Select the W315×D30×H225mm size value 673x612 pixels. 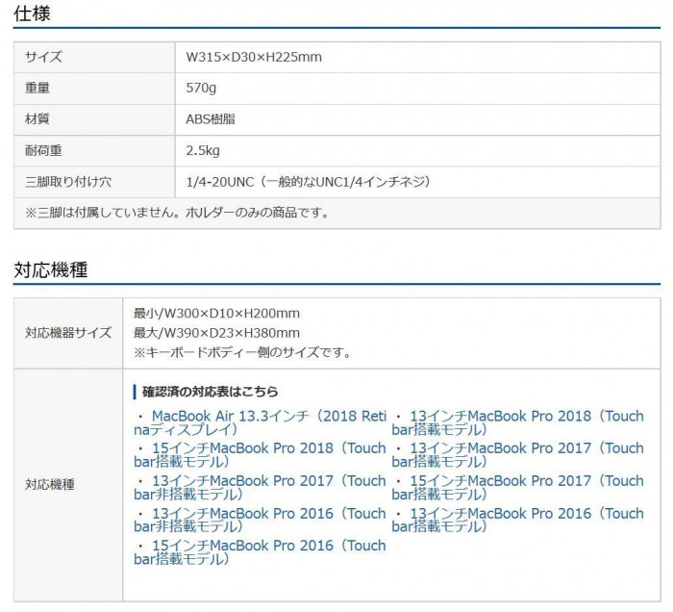click(x=254, y=57)
